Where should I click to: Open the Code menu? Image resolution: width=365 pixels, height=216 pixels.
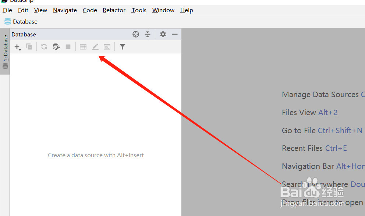click(90, 10)
